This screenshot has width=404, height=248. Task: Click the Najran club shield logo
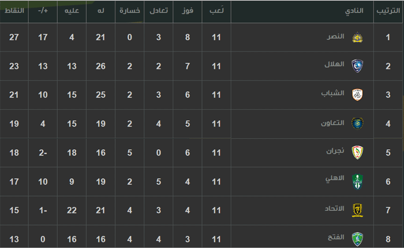(357, 153)
